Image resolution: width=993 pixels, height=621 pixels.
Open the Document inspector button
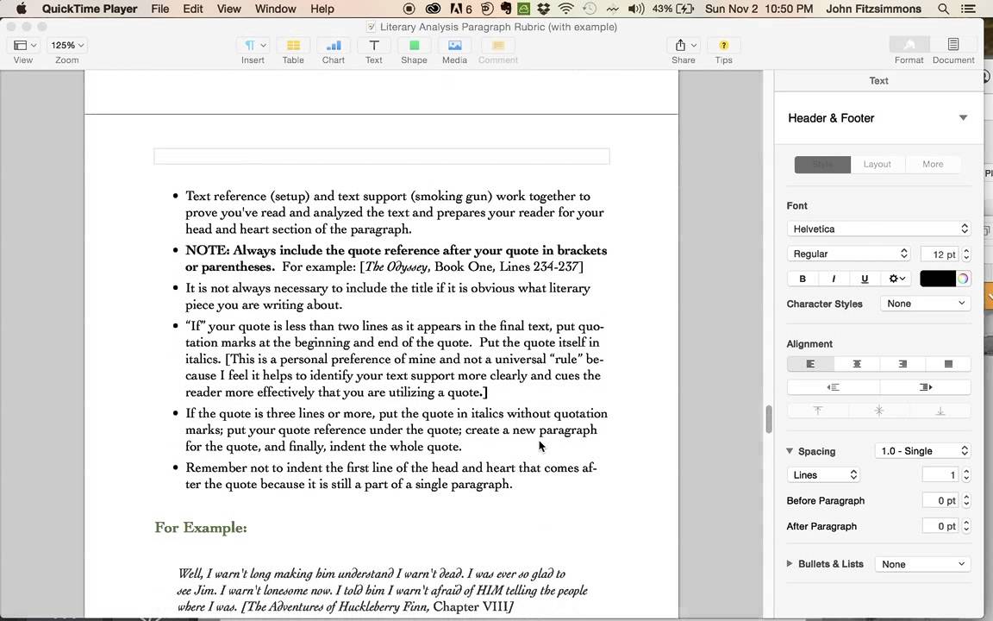pos(953,44)
